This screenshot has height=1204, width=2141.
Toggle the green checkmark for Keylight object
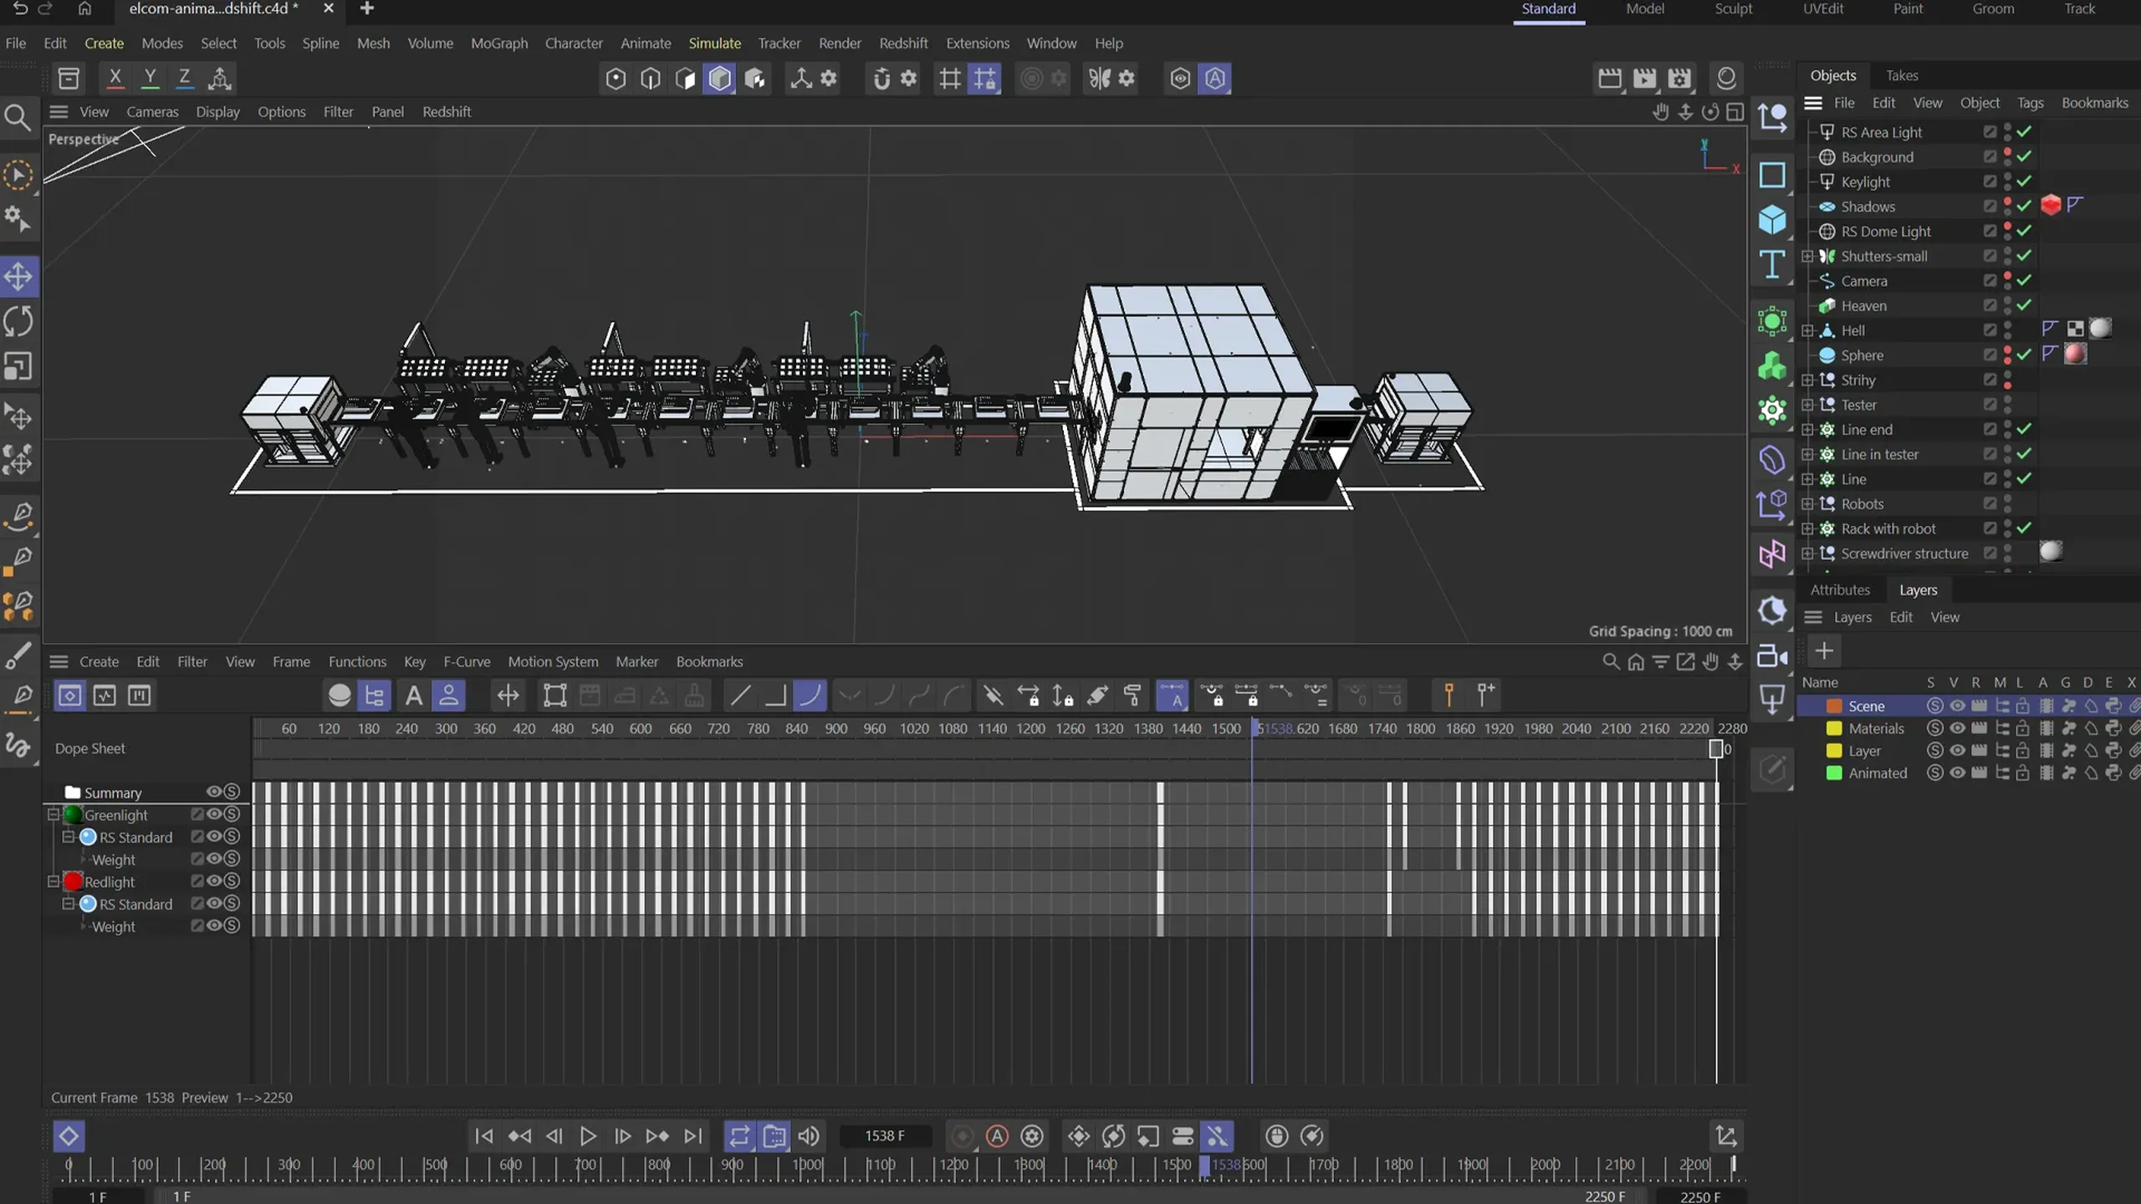[2024, 181]
